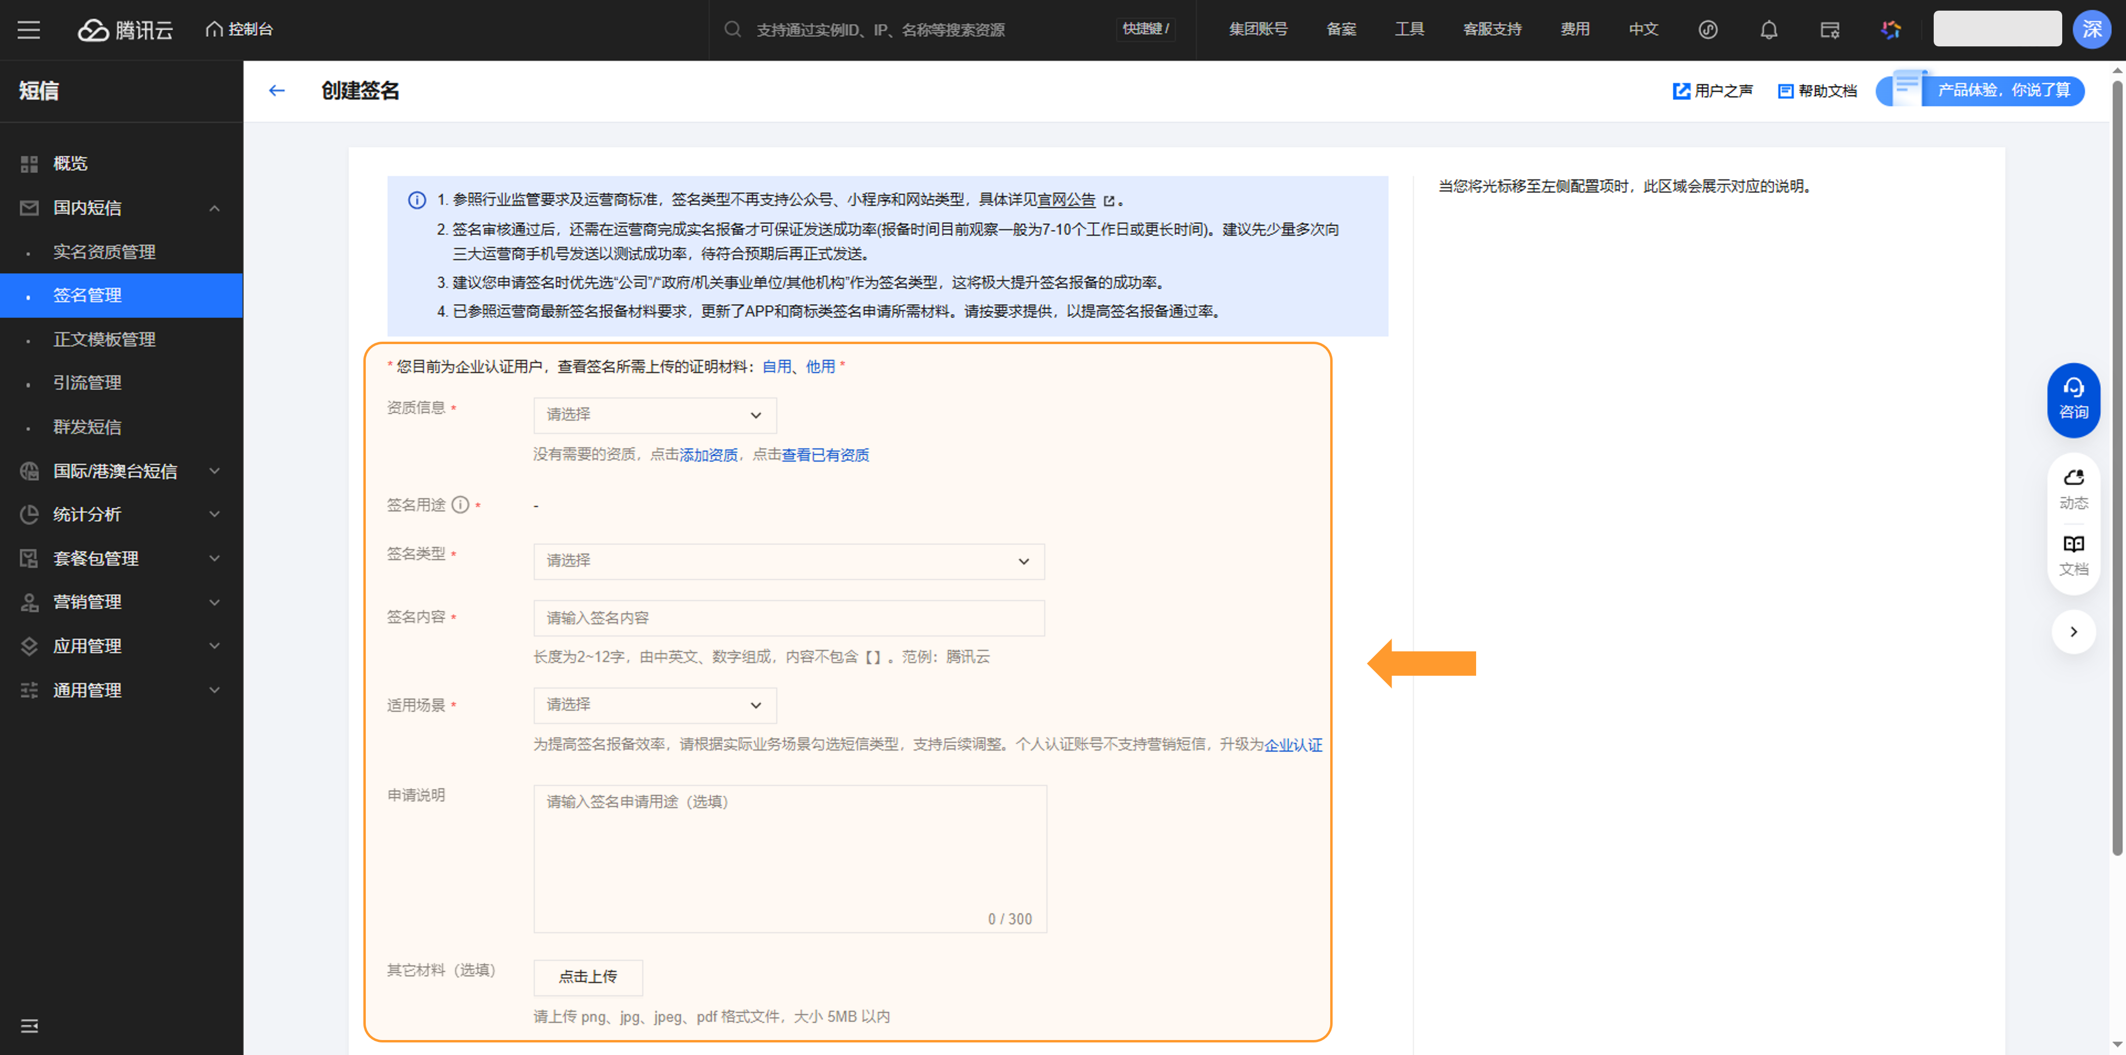Open the 资质信息 dropdown
Screen dimensions: 2126x1055
pos(654,414)
